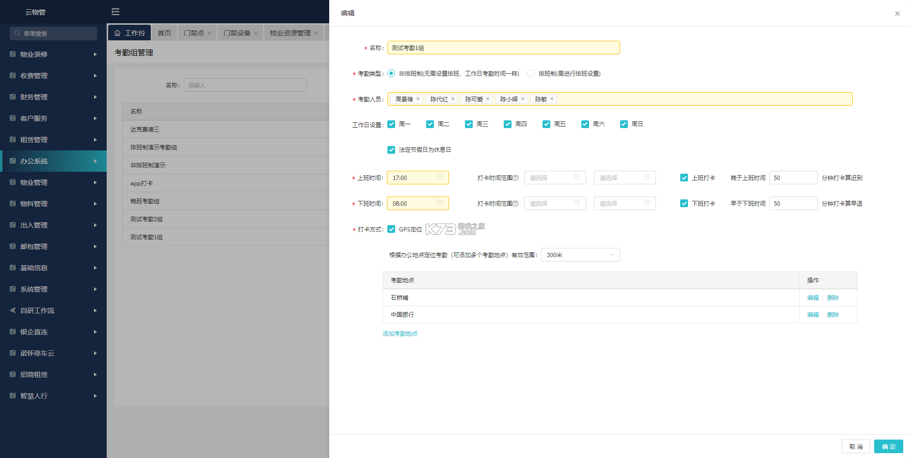Viewport: 911px width, 458px height.
Task: Remove 周景锋 tag from attendance personnel
Action: point(418,99)
